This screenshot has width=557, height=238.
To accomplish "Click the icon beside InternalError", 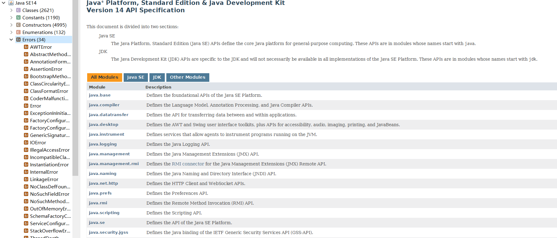I will [26, 172].
